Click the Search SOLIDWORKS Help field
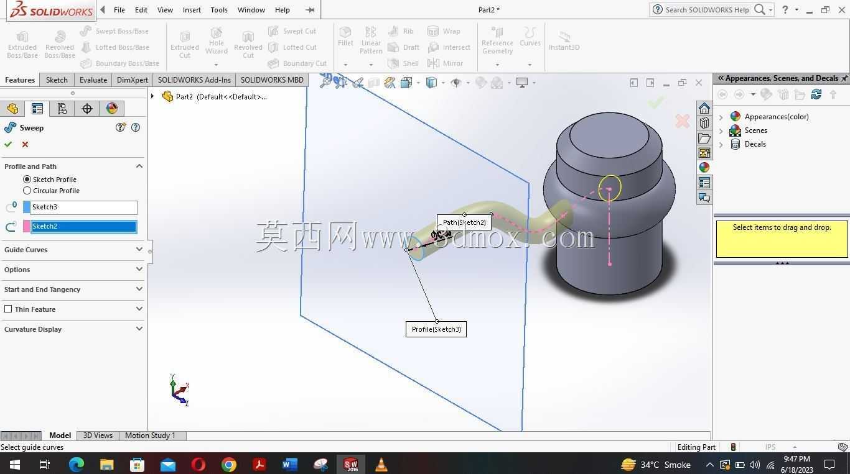Screen dimensions: 850x474 point(707,10)
